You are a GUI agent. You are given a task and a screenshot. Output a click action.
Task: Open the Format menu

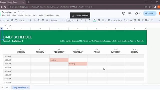coord(28,15)
